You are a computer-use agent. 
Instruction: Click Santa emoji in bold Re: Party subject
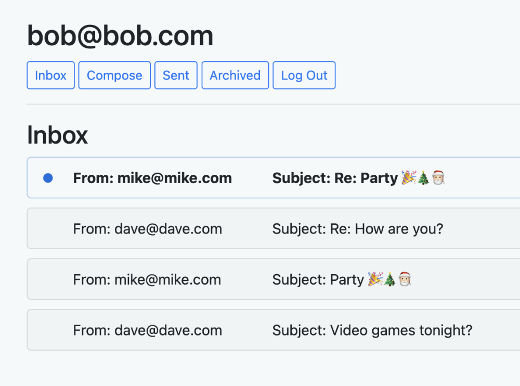[438, 178]
